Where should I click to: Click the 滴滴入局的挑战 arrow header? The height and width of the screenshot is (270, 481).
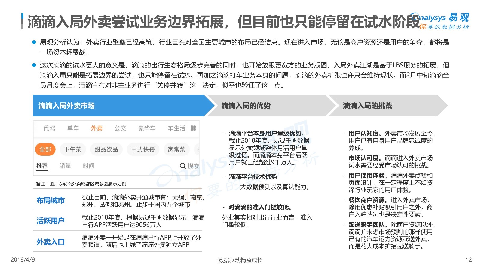(388, 106)
